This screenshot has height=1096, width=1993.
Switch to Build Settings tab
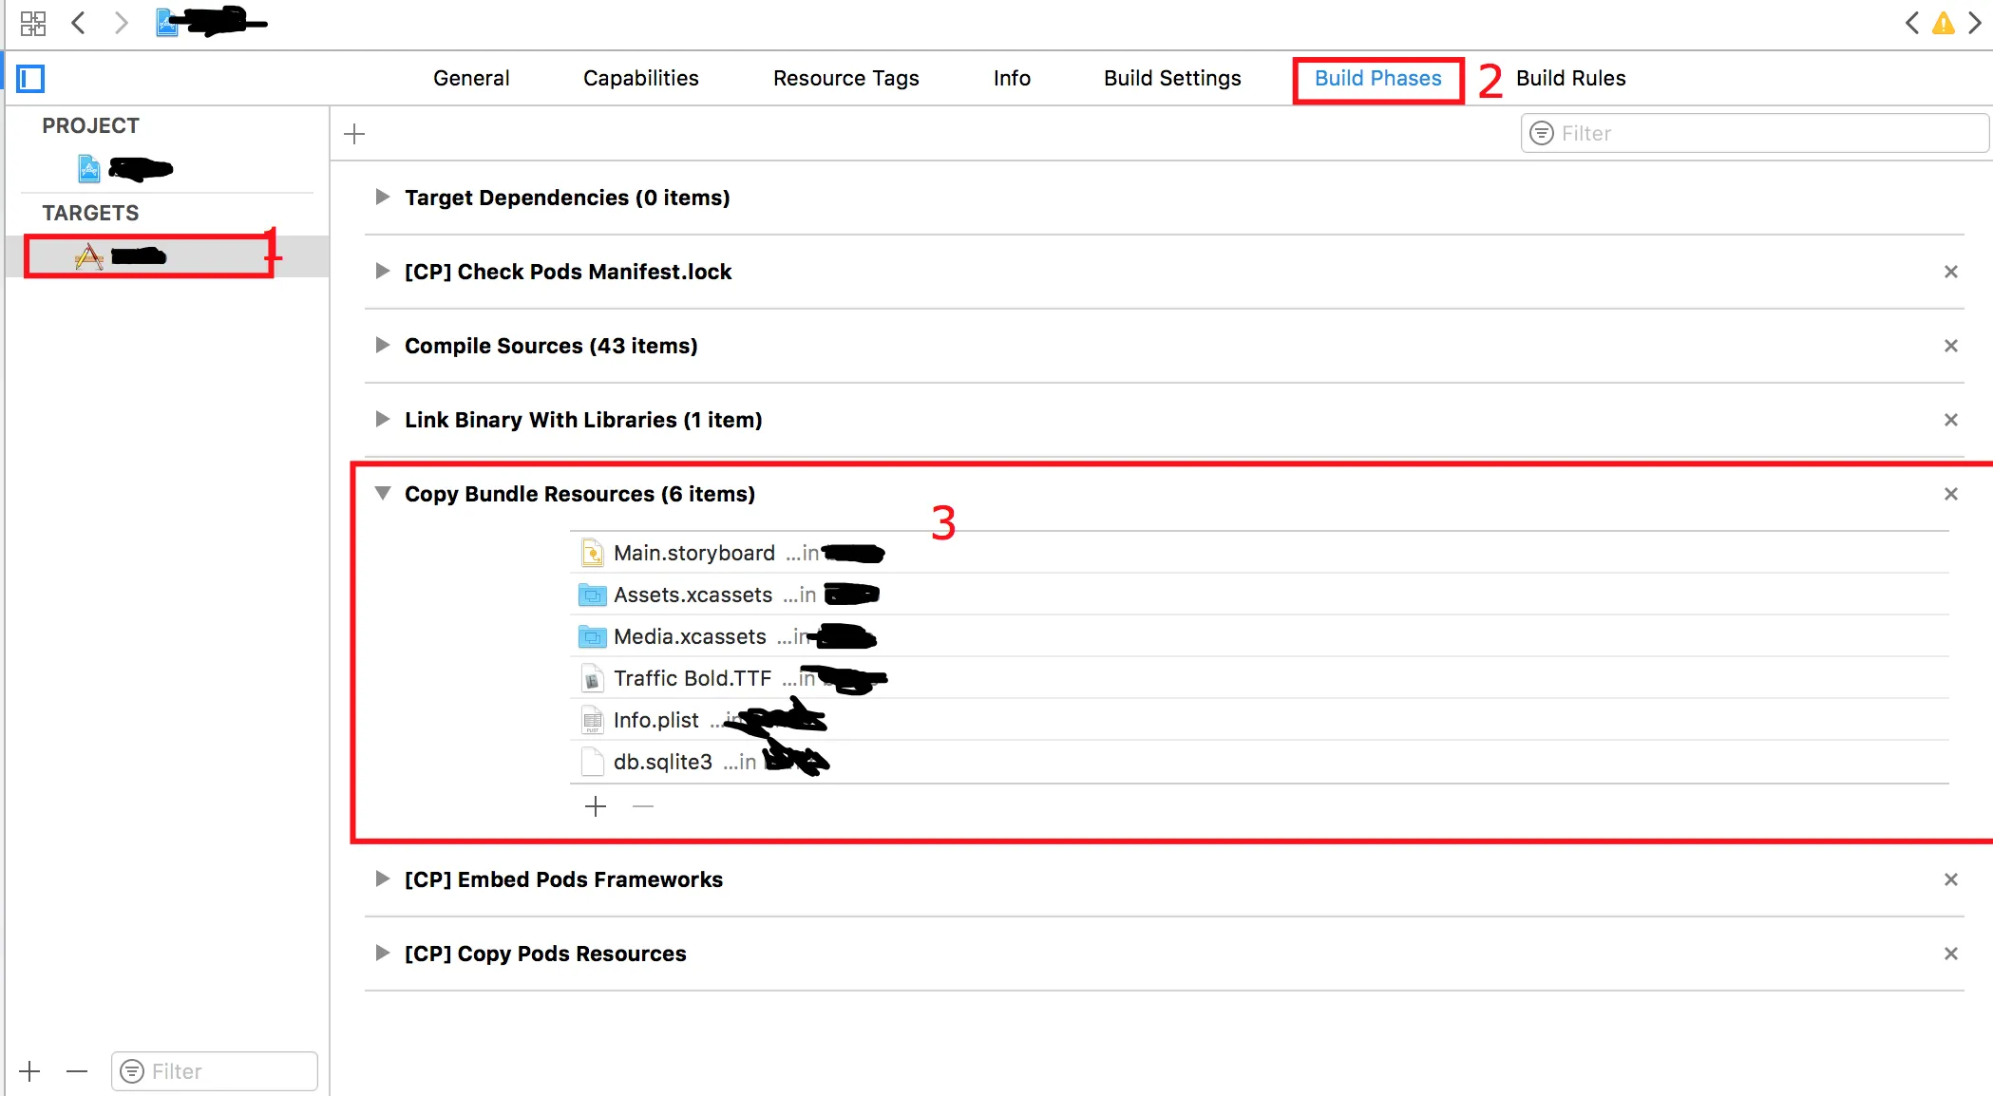click(x=1171, y=78)
